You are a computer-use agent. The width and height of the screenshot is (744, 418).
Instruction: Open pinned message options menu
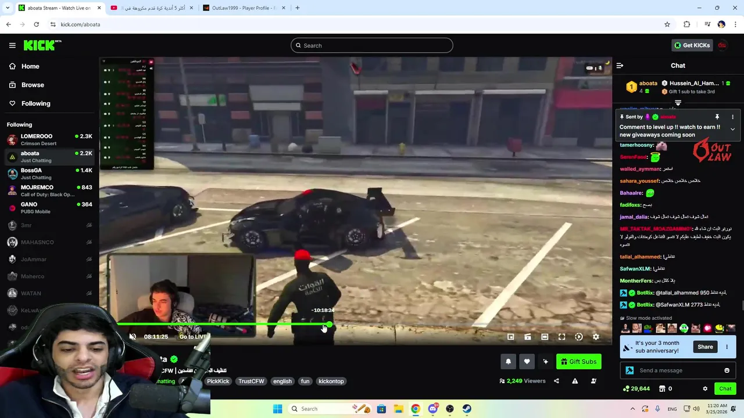(x=732, y=117)
